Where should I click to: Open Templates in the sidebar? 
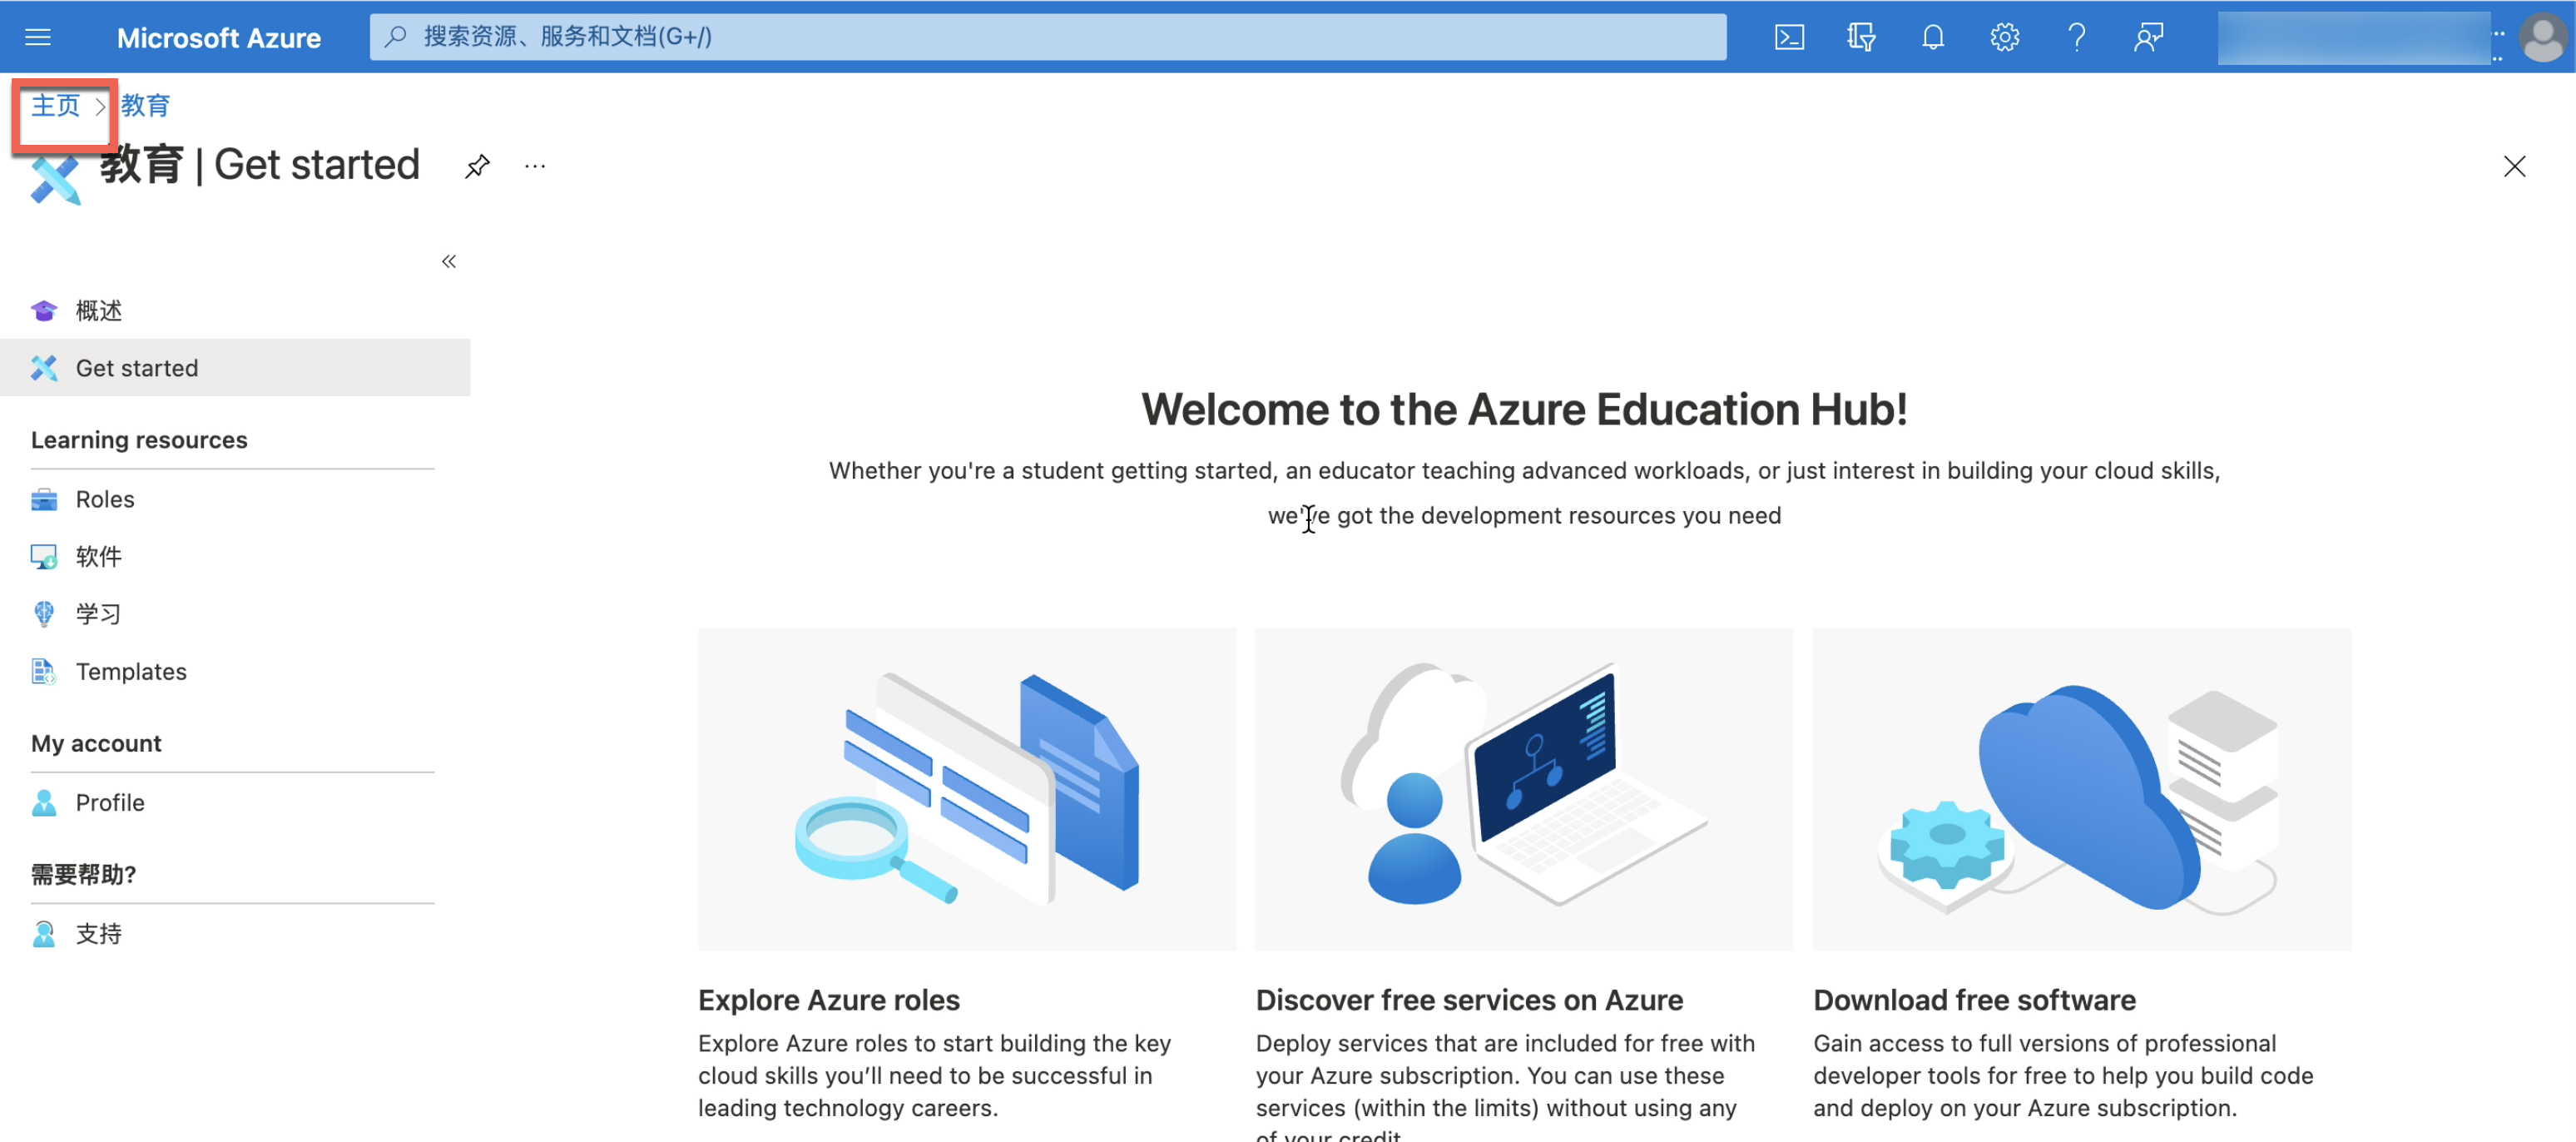(130, 671)
